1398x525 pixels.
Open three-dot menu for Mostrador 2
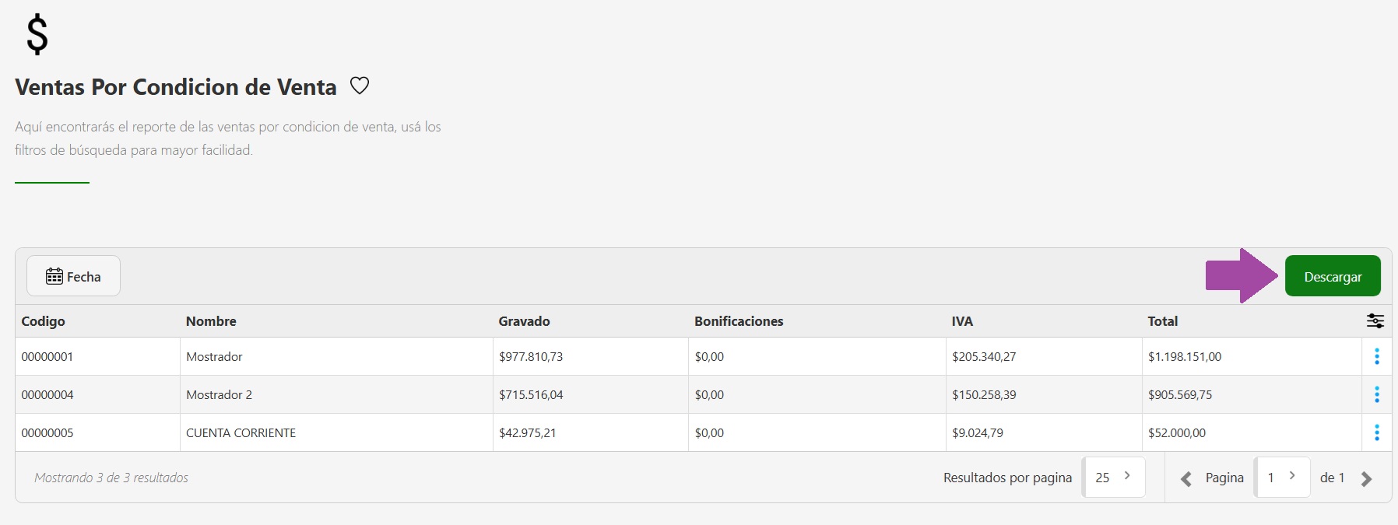1376,394
